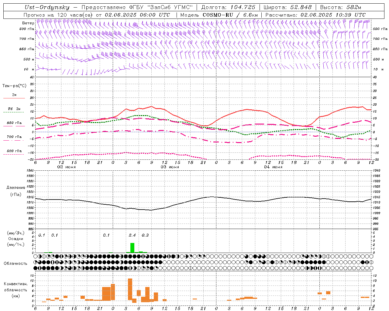
Task: Click the Давление pressure panel label
Action: [15, 188]
